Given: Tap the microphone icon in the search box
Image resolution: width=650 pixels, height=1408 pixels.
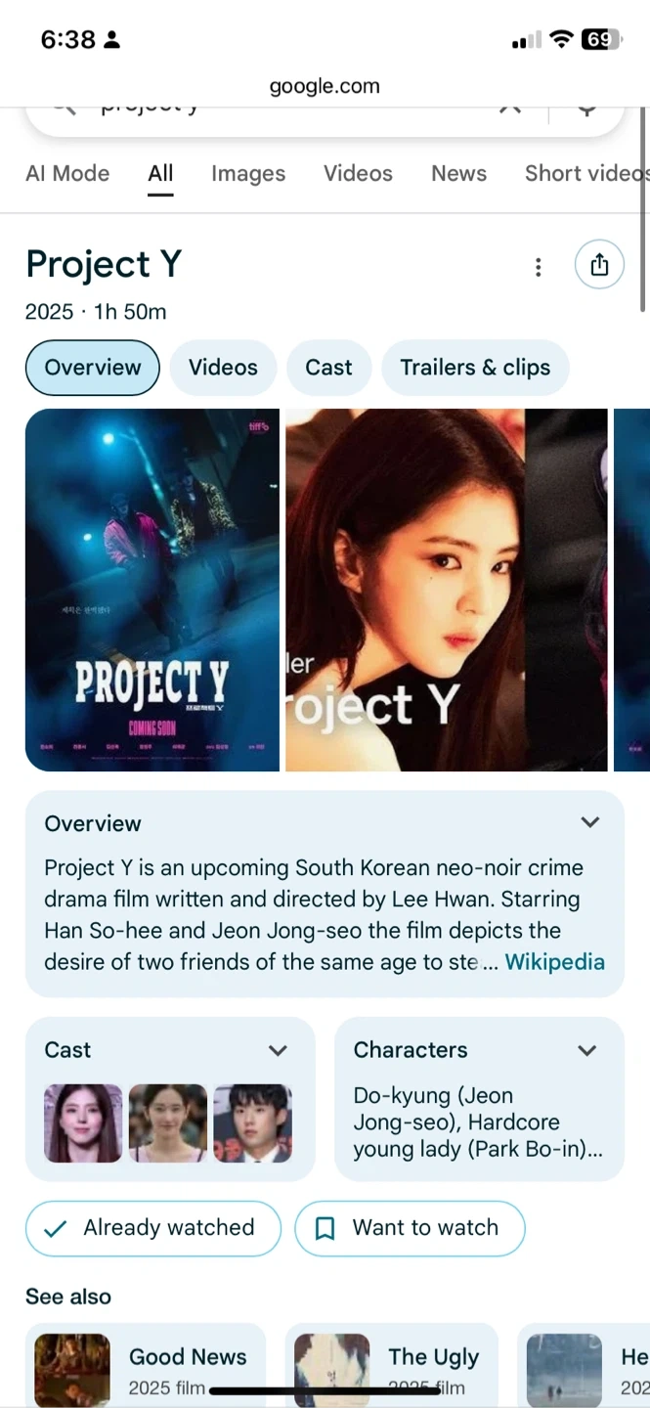Looking at the screenshot, I should (x=586, y=107).
